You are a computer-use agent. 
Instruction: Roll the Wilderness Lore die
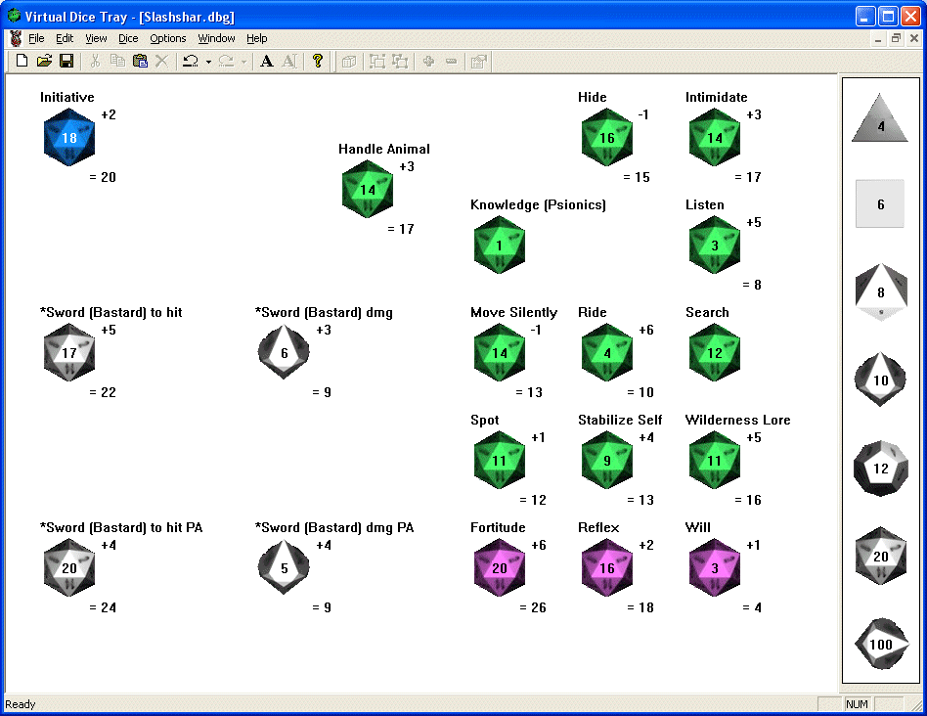click(715, 460)
